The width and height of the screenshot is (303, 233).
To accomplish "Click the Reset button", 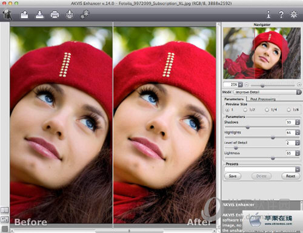I will coord(290,176).
